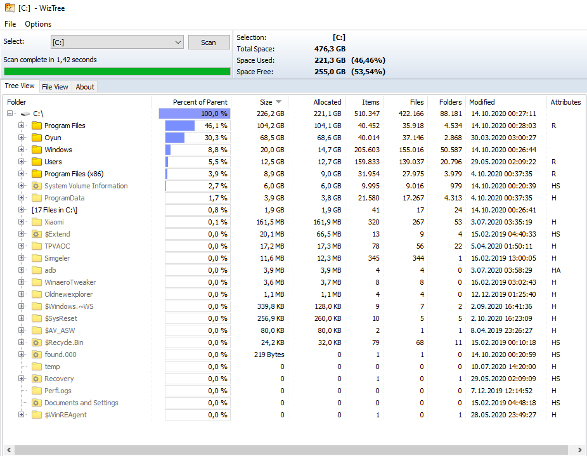Switch to the Tree View tab
587x456 pixels.
click(x=20, y=86)
